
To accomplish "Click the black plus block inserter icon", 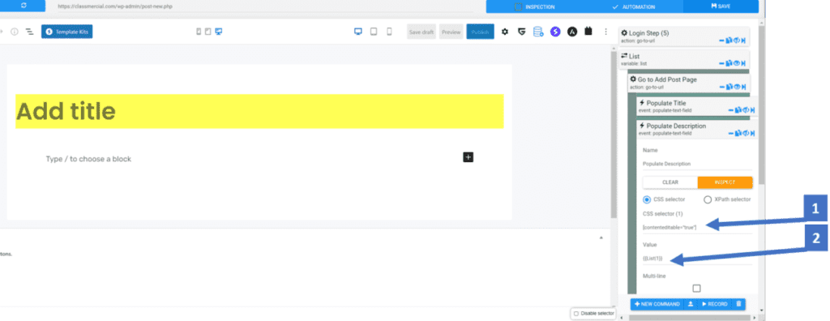I will coord(468,156).
